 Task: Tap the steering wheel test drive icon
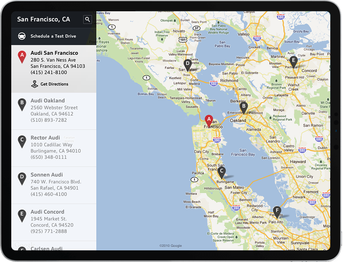click(x=21, y=36)
